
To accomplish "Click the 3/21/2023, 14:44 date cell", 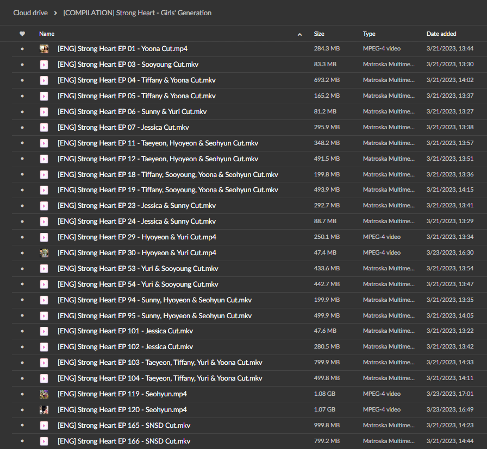I will coord(449,441).
